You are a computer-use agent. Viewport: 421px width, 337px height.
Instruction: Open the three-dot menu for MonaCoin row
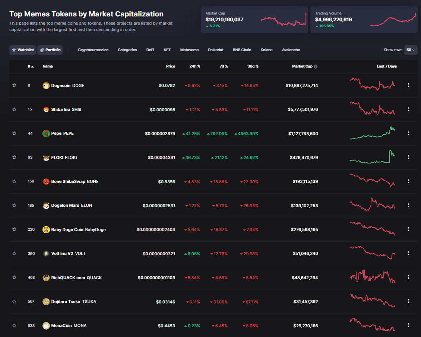pos(409,325)
